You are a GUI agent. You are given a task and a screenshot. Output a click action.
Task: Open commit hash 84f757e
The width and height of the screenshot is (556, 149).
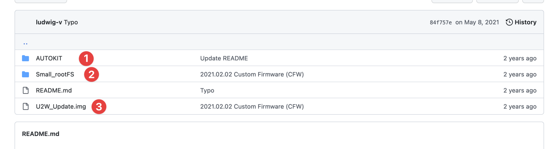[x=441, y=22]
